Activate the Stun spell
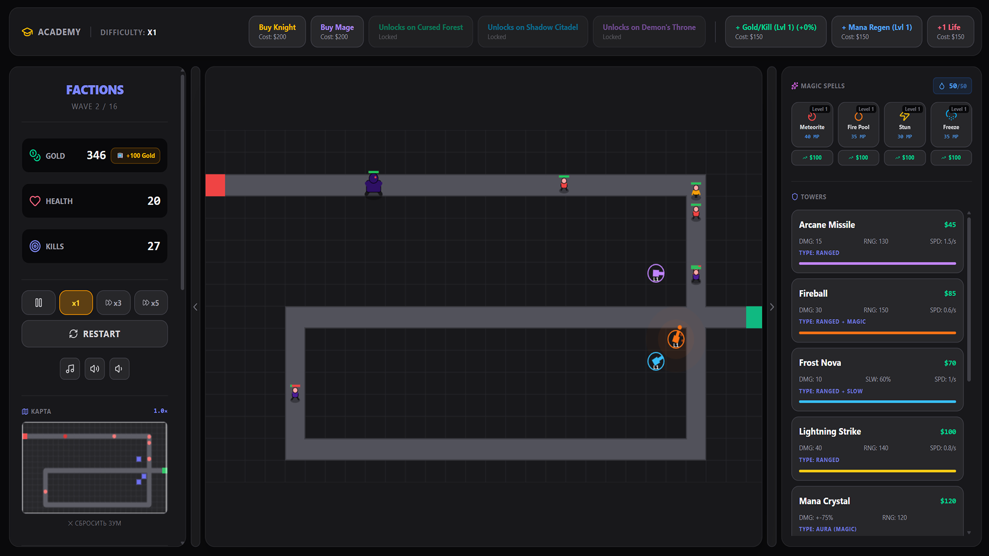The height and width of the screenshot is (556, 989). [905, 124]
